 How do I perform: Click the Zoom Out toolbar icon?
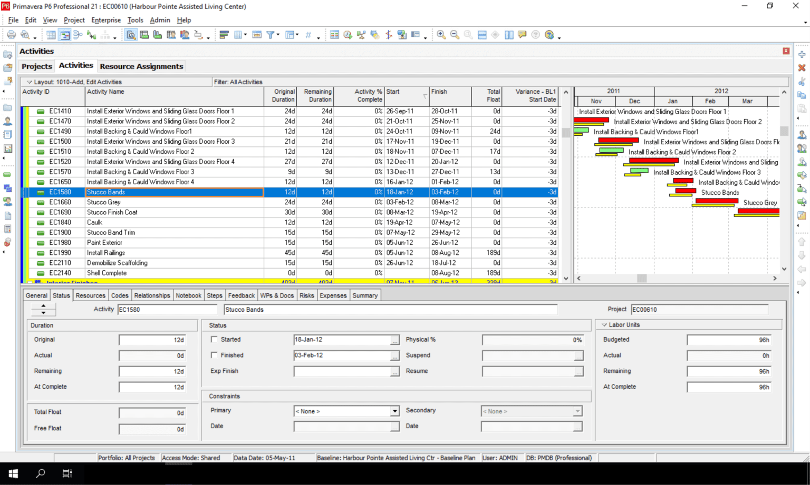coord(454,34)
